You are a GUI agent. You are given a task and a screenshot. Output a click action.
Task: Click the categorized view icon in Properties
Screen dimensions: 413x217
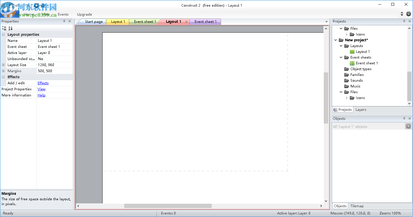pyautogui.click(x=4, y=28)
